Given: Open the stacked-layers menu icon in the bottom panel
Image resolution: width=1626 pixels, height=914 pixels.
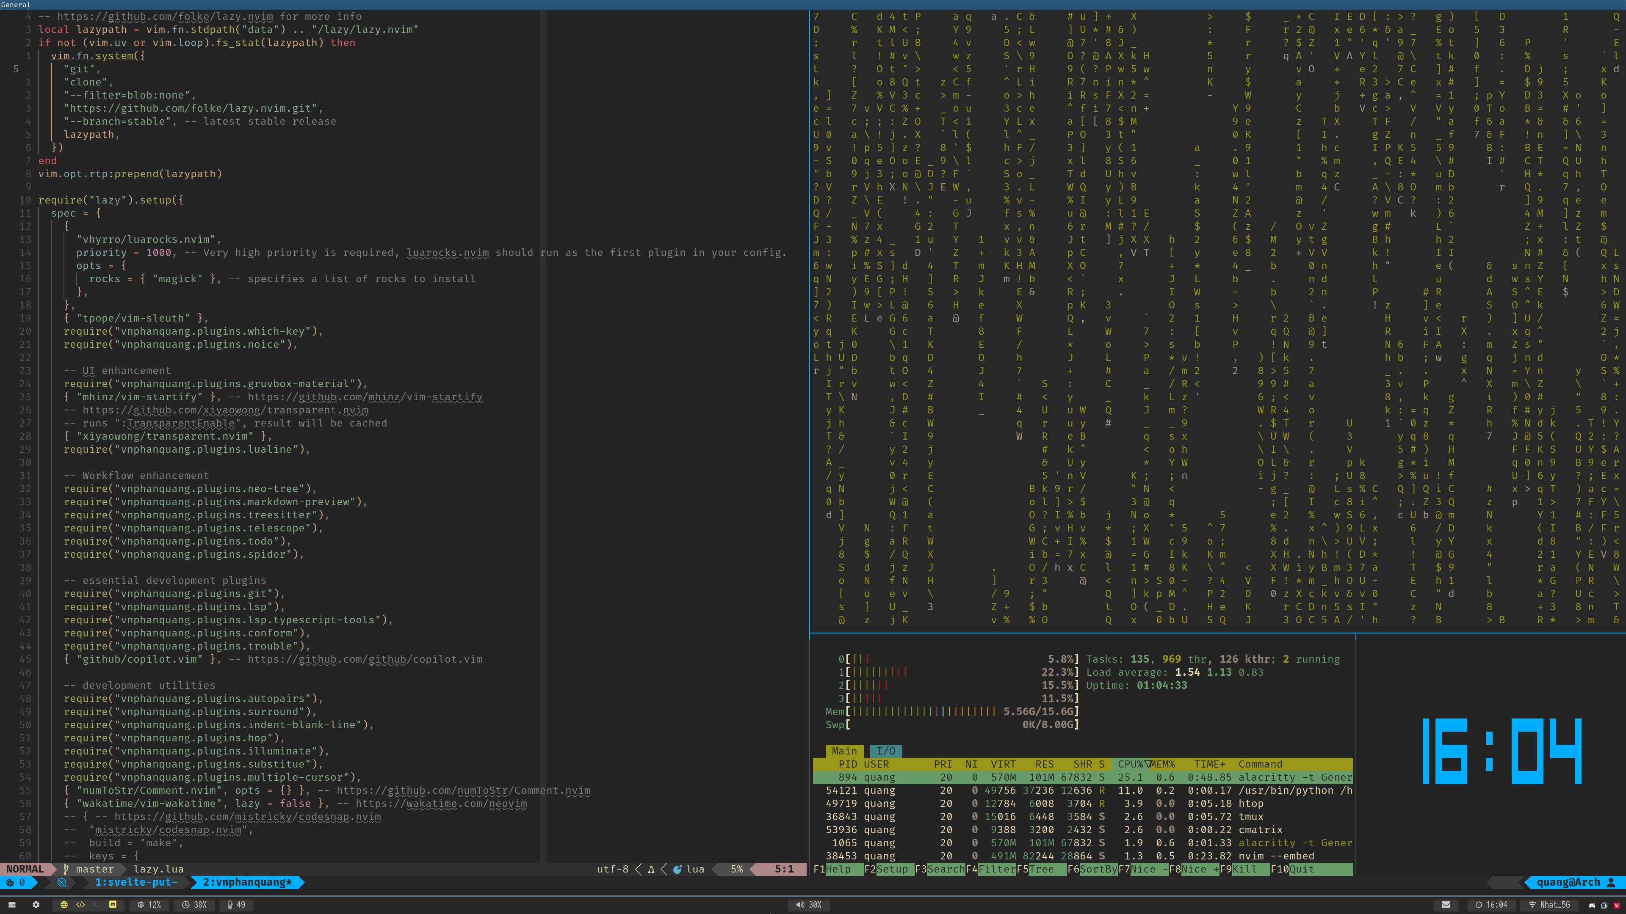Looking at the screenshot, I should tap(11, 905).
